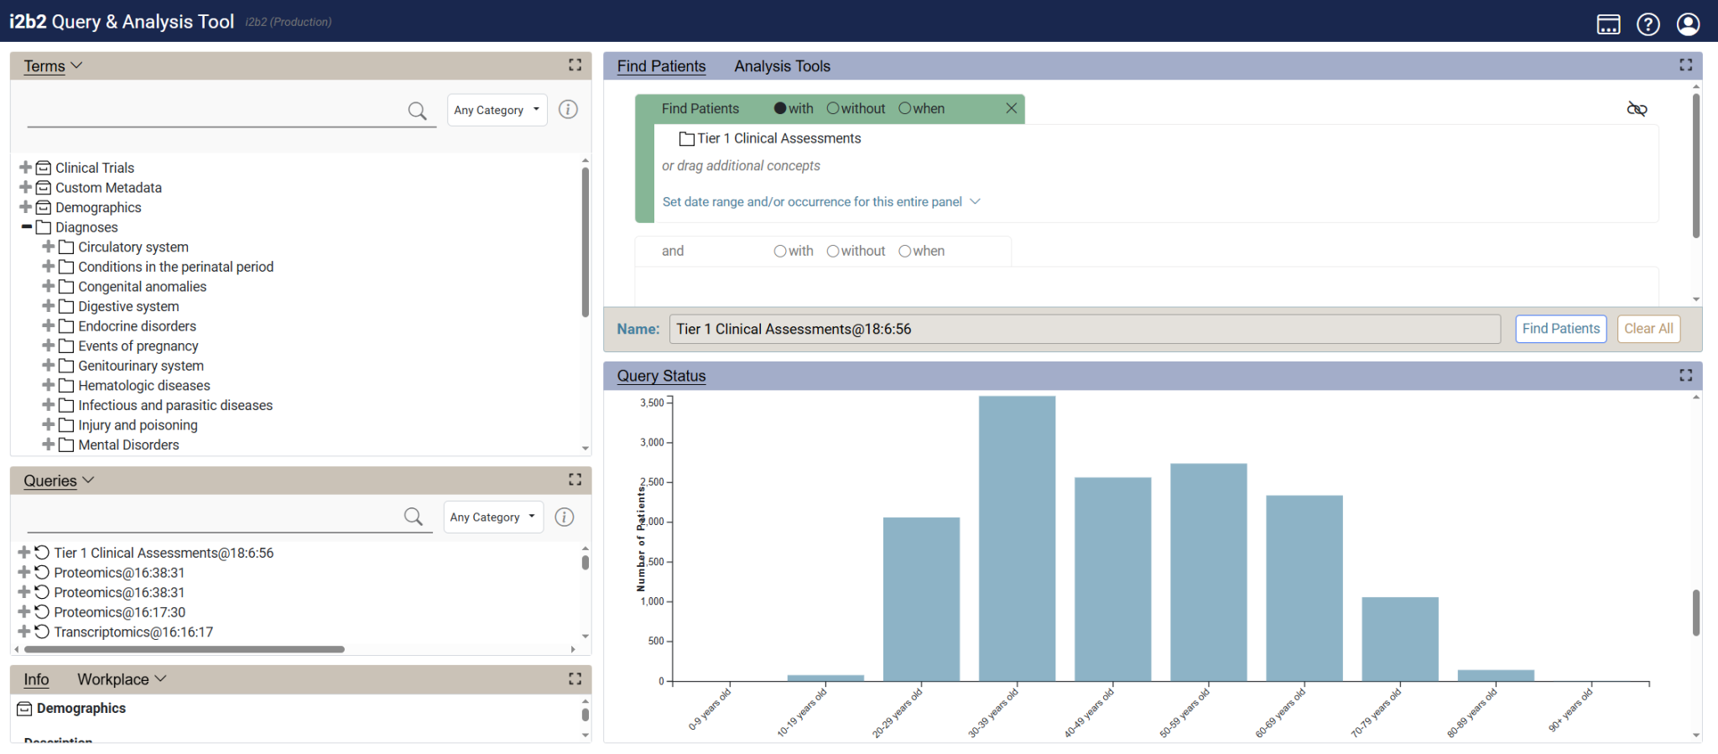The height and width of the screenshot is (754, 1718).
Task: Select 'with' option in the 'and' panel
Action: pos(780,251)
